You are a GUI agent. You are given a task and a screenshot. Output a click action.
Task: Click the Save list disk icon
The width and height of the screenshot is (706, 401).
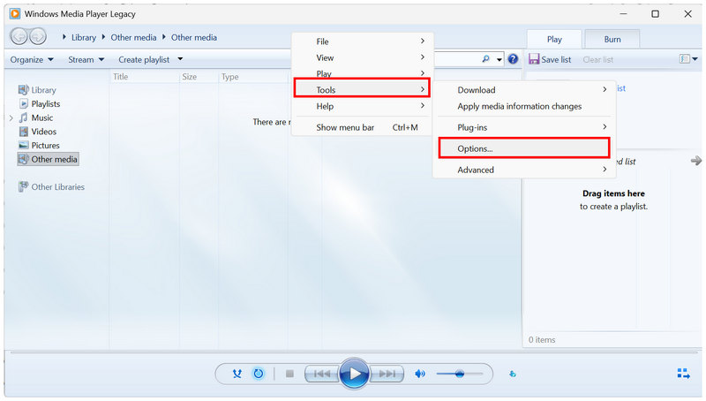[534, 59]
